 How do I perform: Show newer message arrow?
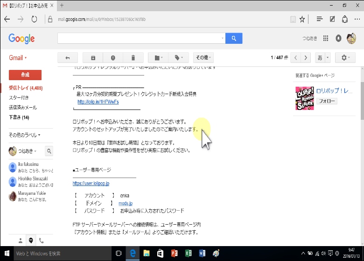(296, 58)
